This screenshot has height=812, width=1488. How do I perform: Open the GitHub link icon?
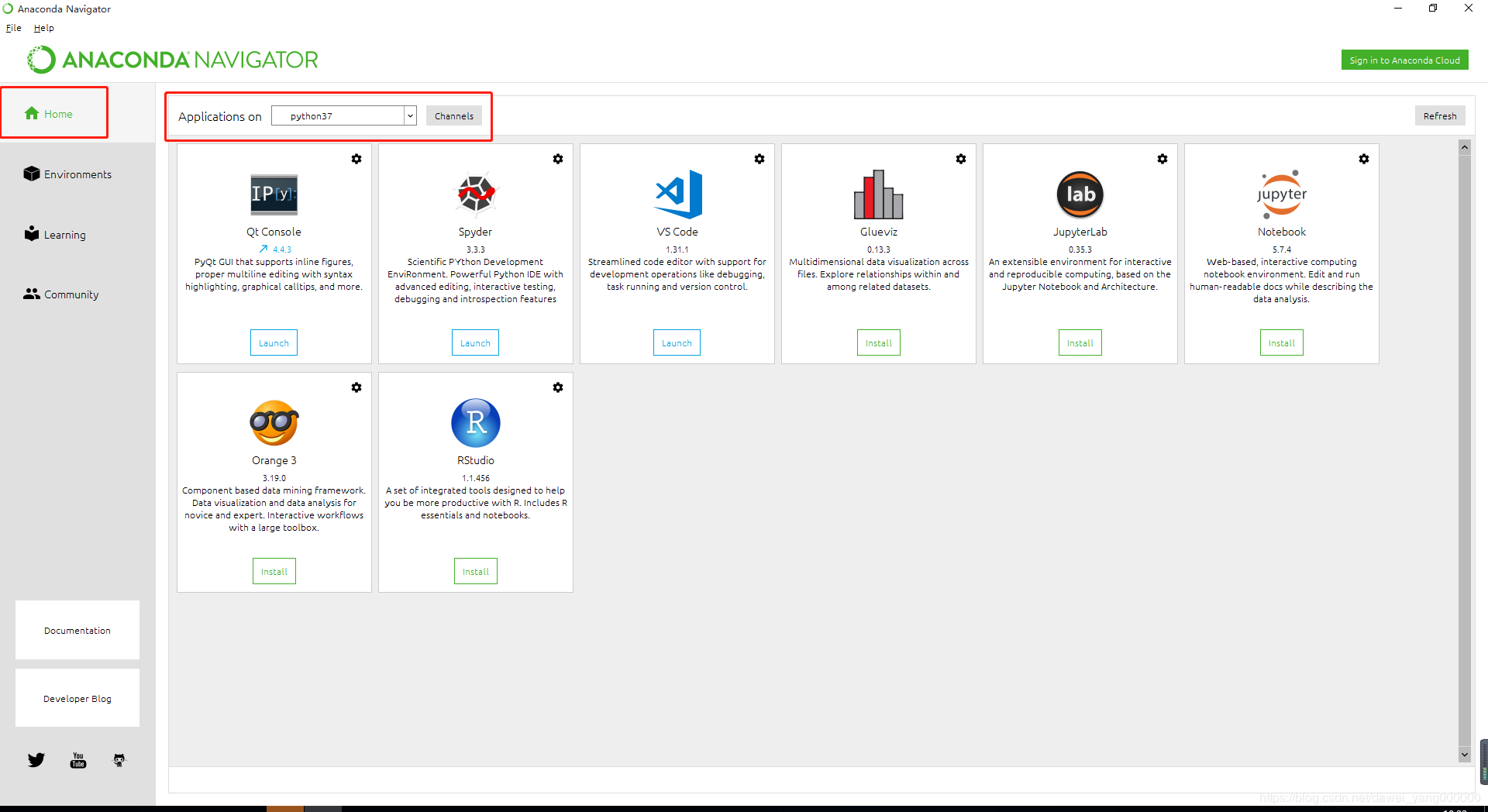tap(119, 760)
